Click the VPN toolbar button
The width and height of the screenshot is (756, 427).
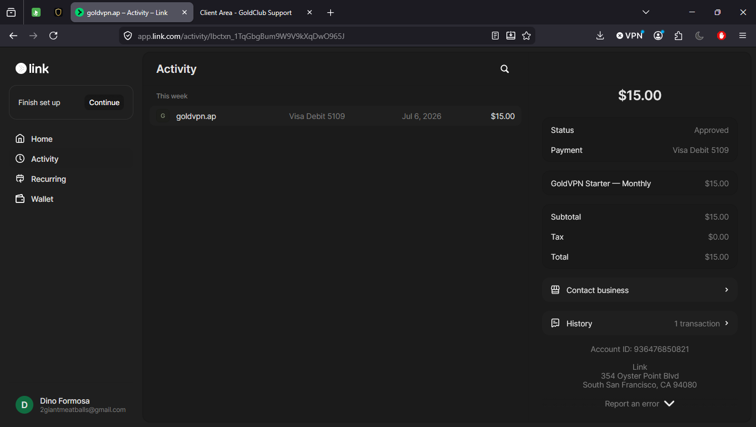click(x=630, y=36)
